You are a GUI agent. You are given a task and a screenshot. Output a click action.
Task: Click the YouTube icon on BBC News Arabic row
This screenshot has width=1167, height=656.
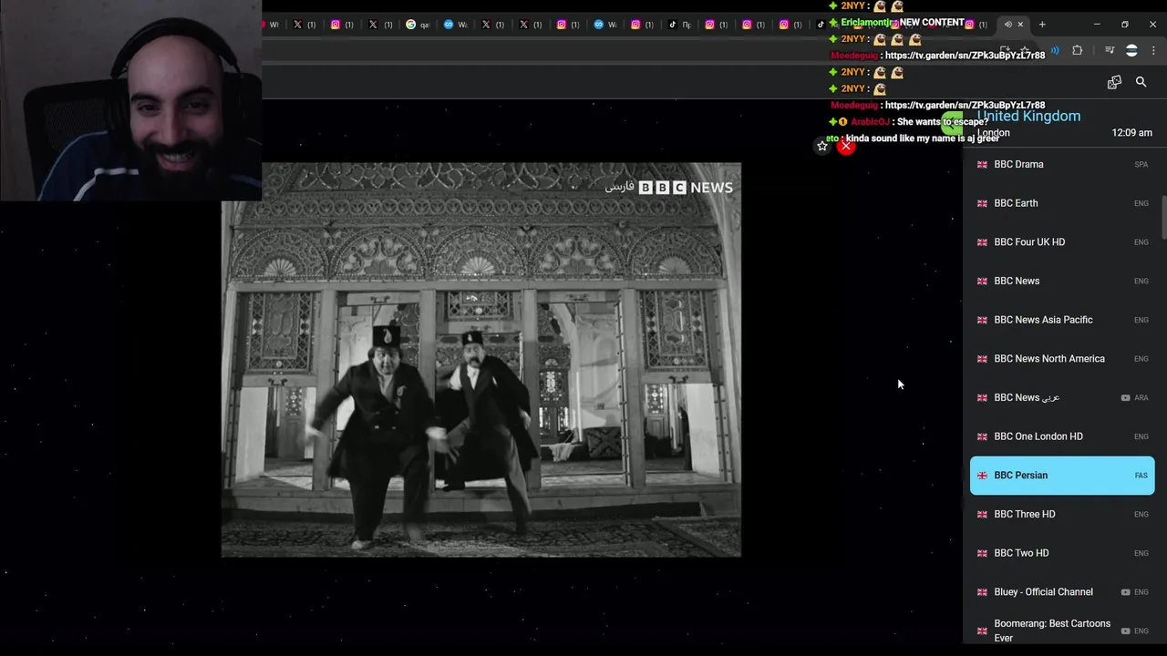1125,398
